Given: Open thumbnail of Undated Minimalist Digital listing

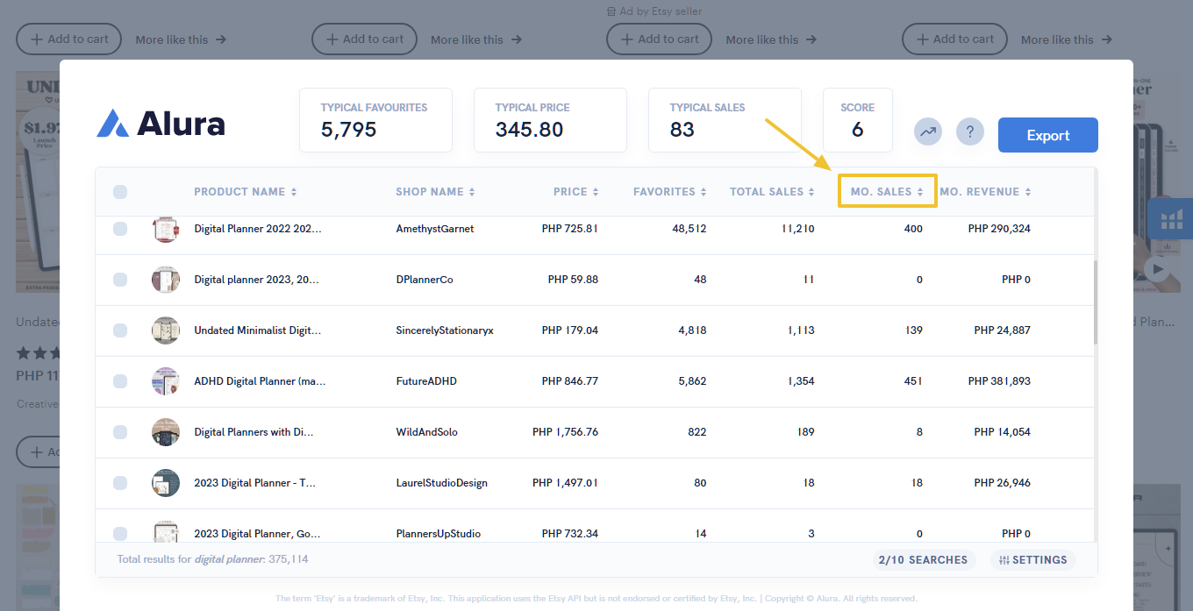Looking at the screenshot, I should point(166,330).
